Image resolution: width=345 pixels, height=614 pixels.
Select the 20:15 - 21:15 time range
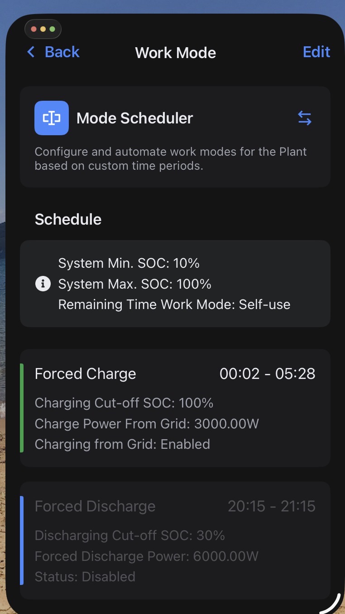tap(271, 506)
